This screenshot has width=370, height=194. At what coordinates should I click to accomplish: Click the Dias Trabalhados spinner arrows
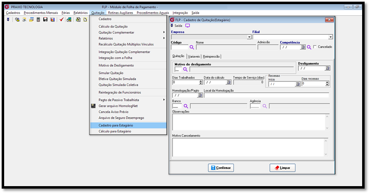(x=201, y=82)
